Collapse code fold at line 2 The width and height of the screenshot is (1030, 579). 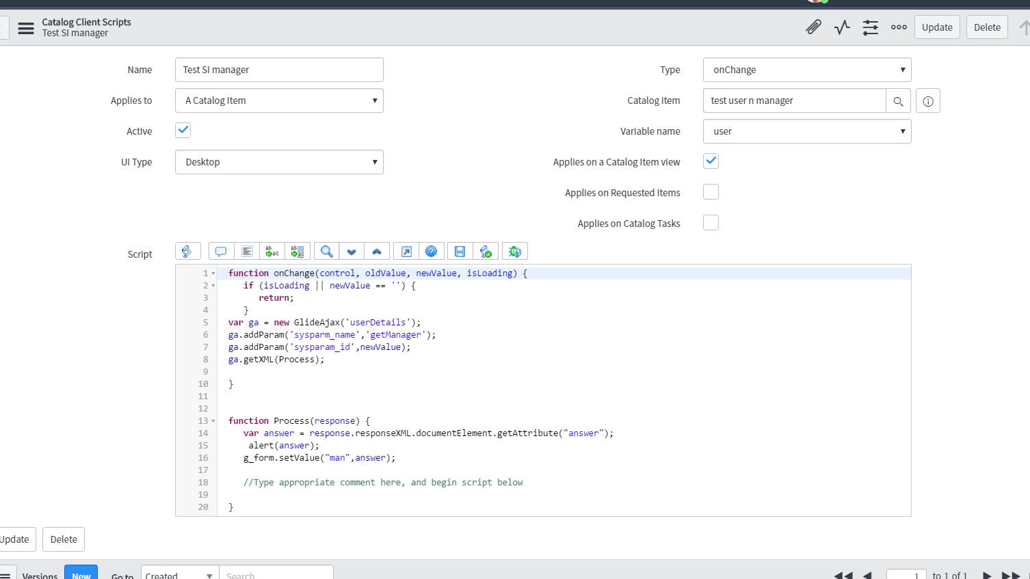click(213, 286)
